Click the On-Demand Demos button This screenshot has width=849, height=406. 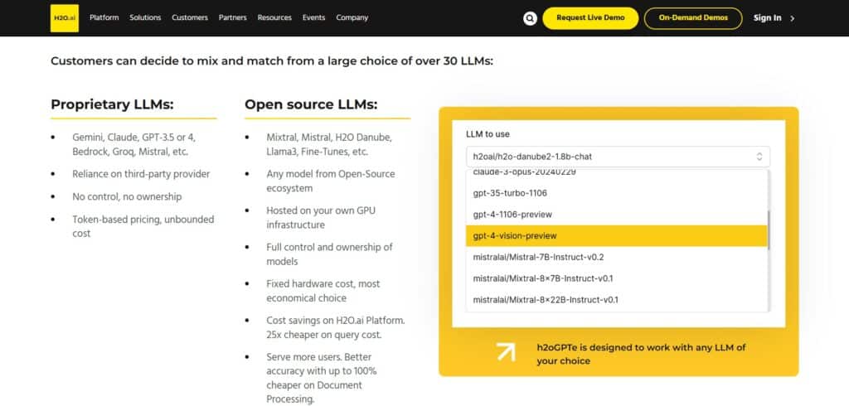pyautogui.click(x=693, y=18)
